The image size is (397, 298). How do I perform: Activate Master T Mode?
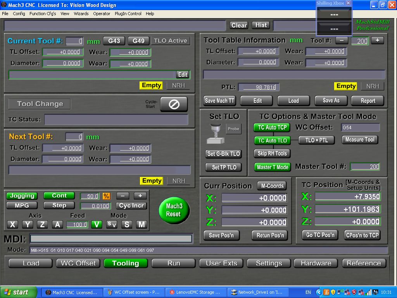coord(272,167)
